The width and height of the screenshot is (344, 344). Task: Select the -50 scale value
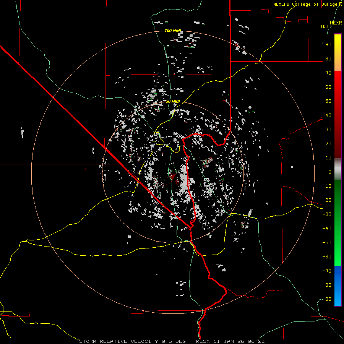click(x=327, y=243)
